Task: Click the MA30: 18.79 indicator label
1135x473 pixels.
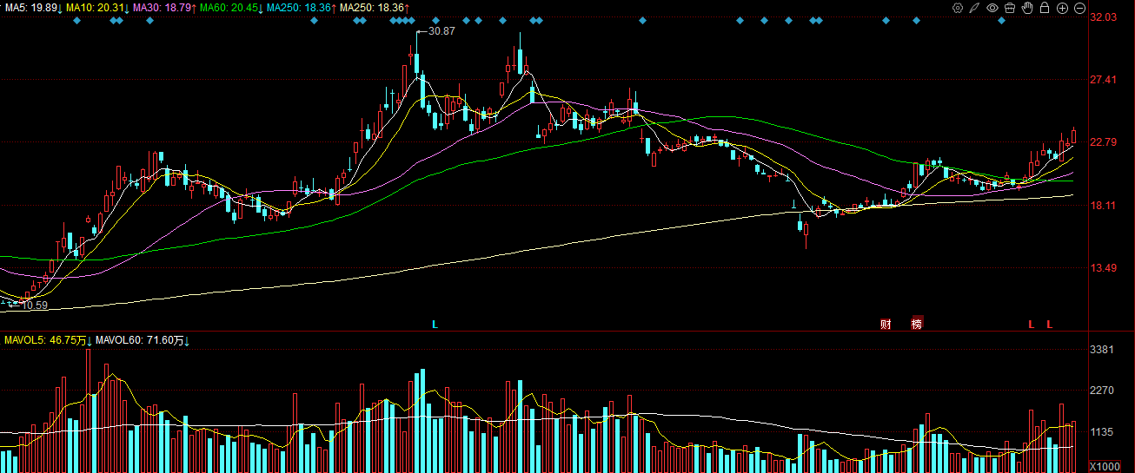Action: (163, 8)
